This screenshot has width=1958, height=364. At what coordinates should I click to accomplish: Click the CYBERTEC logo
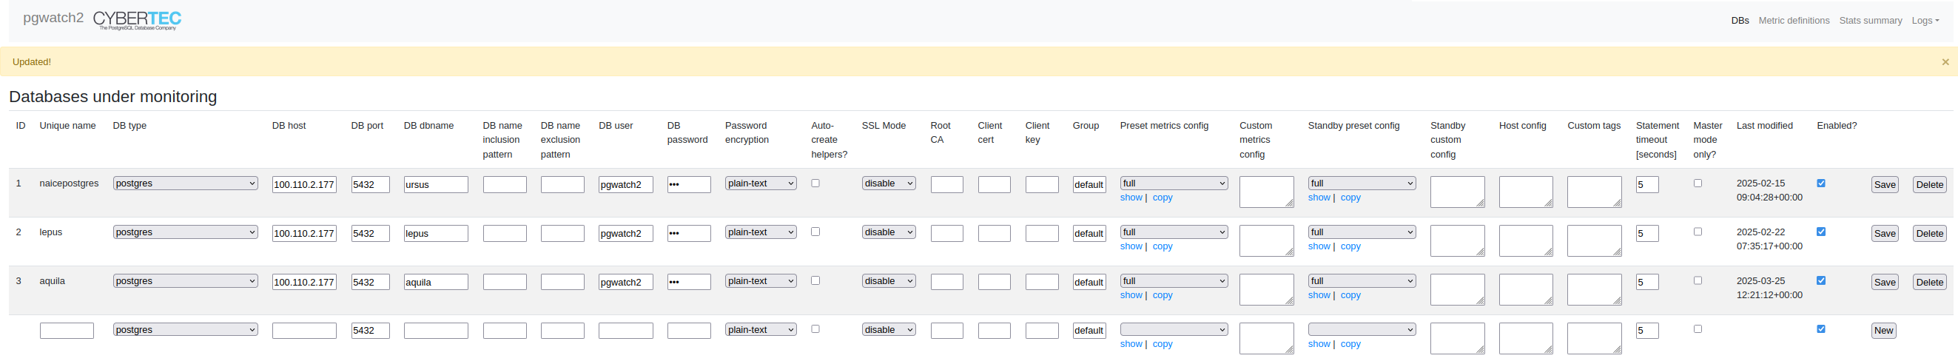(137, 20)
